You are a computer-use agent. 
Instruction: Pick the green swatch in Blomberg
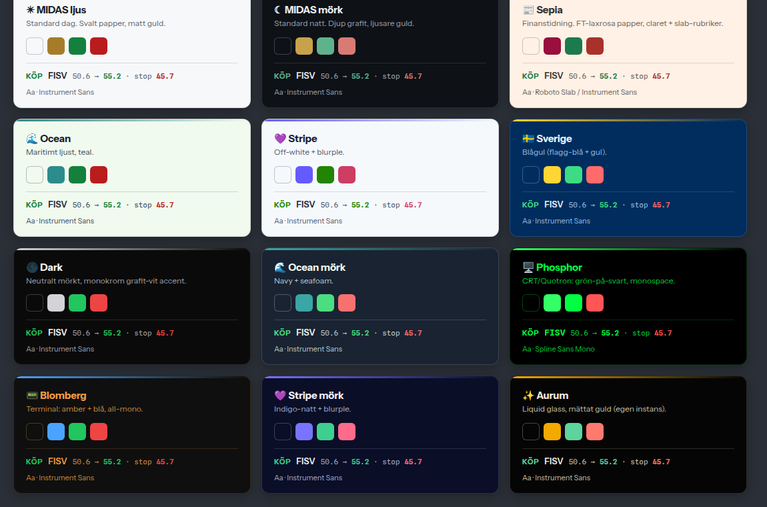[77, 432]
